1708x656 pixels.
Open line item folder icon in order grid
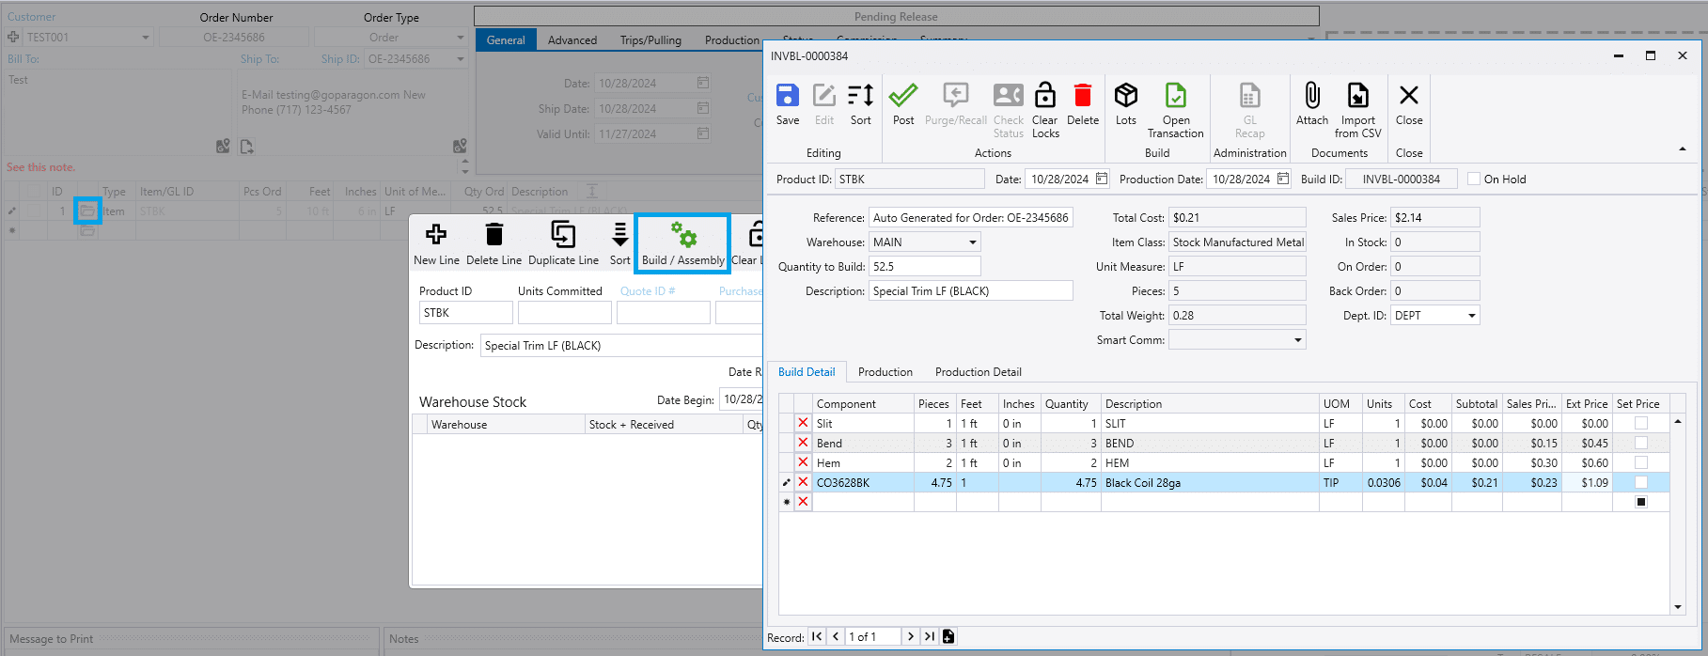pyautogui.click(x=87, y=211)
